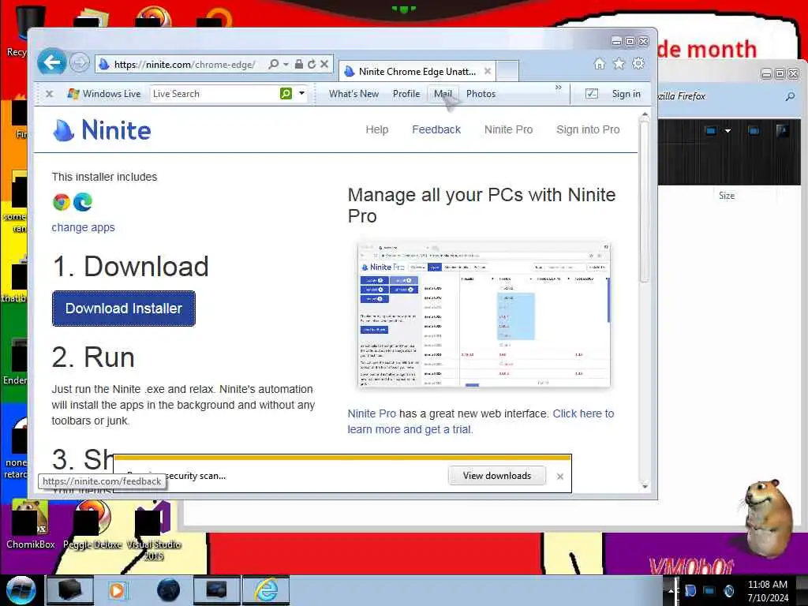This screenshot has width=808, height=606.
Task: Open the IE Tools gear menu
Action: 638,63
